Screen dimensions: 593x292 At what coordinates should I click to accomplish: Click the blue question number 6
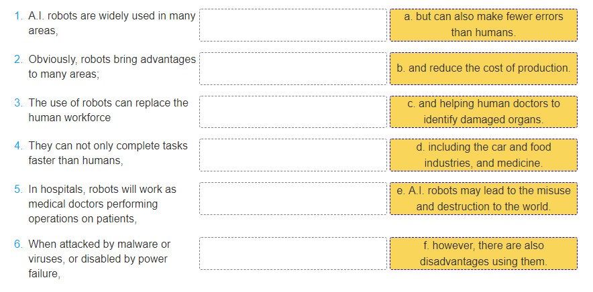click(18, 244)
